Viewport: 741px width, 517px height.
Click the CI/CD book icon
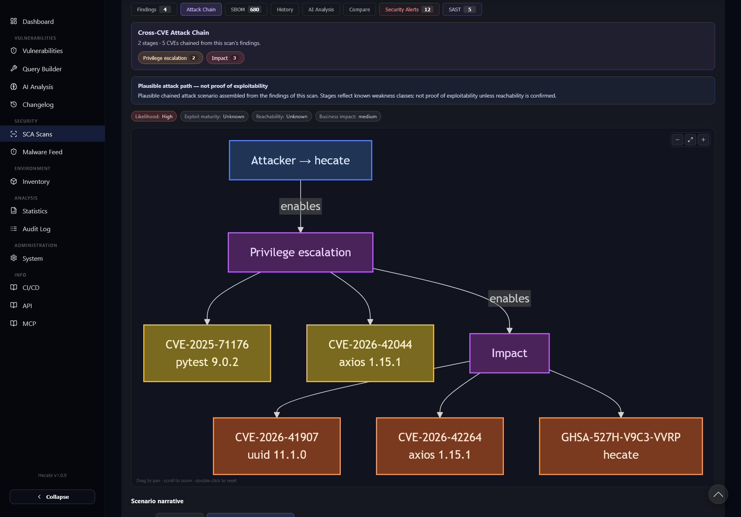tap(14, 287)
